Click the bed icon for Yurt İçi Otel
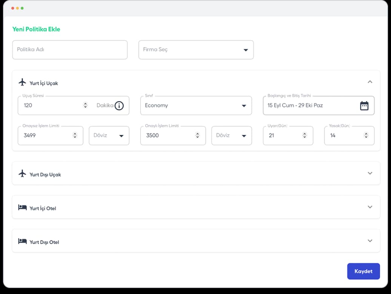The height and width of the screenshot is (294, 391). coord(22,207)
